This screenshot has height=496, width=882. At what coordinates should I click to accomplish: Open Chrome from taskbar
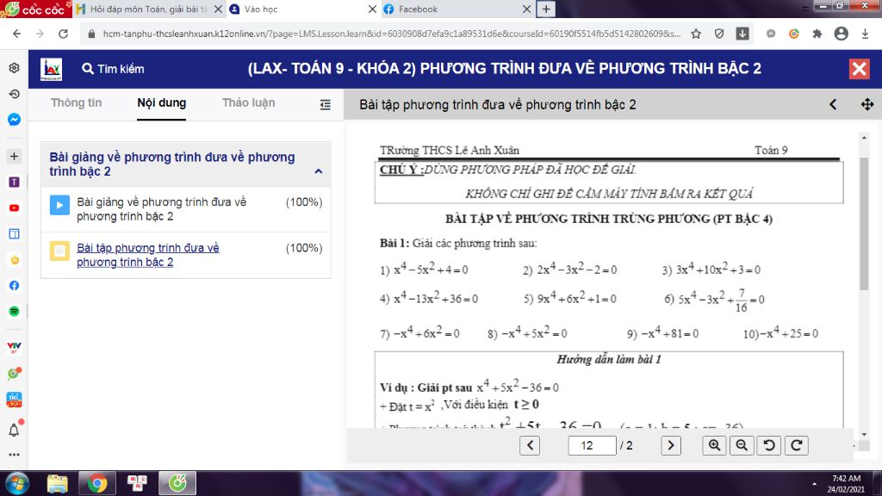[96, 483]
